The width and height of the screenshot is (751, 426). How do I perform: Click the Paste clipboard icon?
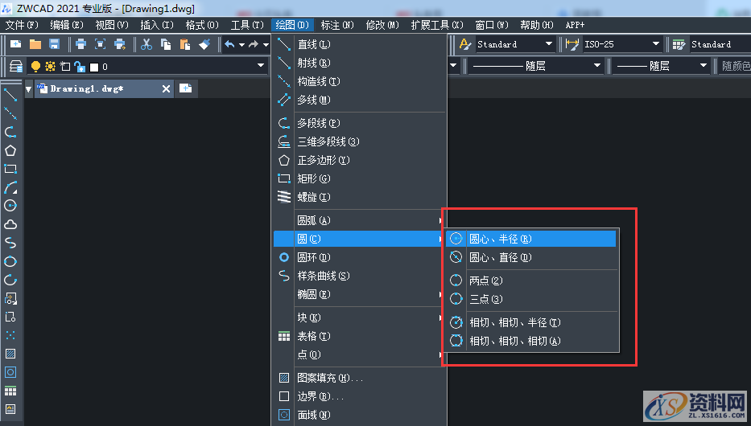tap(185, 44)
